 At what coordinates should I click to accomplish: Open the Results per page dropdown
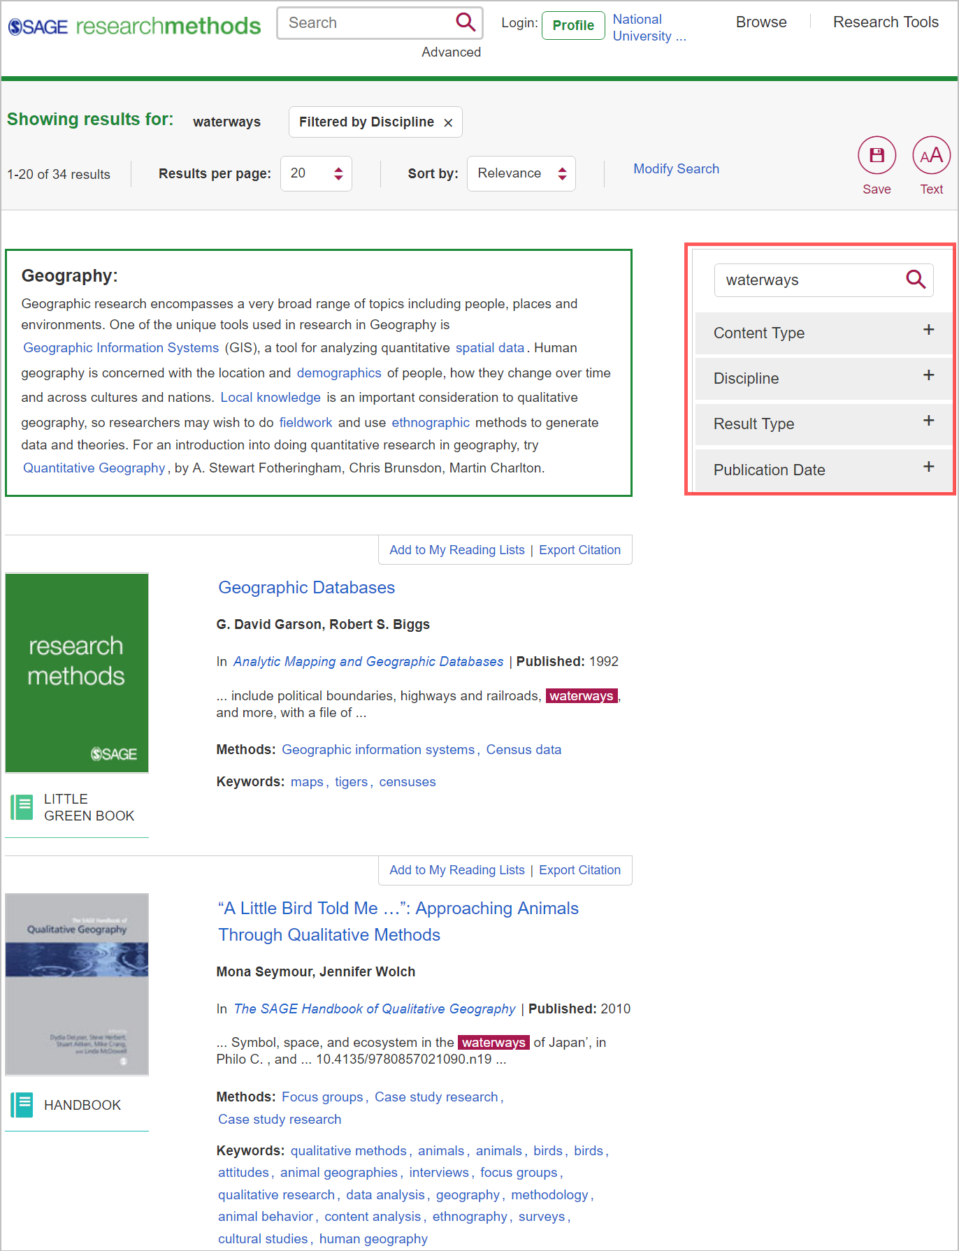(316, 173)
